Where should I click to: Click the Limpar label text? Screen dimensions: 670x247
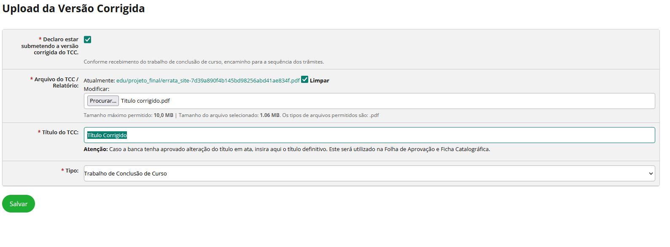tap(319, 80)
